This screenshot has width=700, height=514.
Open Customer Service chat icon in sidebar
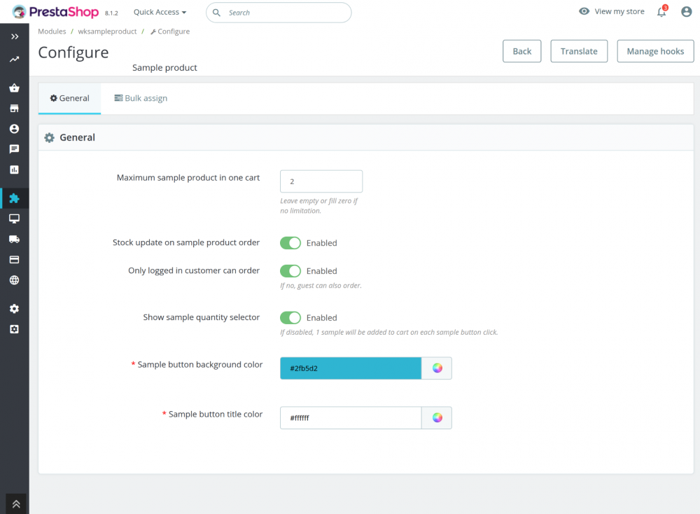click(x=14, y=149)
